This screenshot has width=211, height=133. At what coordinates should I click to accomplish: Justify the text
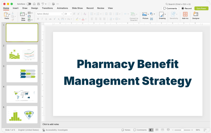[104, 19]
